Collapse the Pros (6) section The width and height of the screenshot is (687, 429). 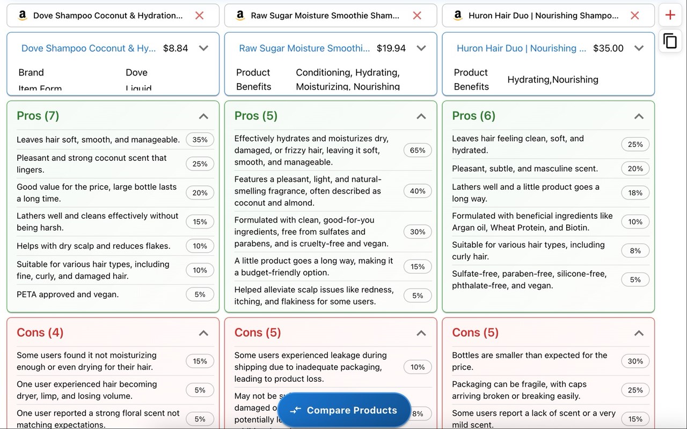[639, 116]
